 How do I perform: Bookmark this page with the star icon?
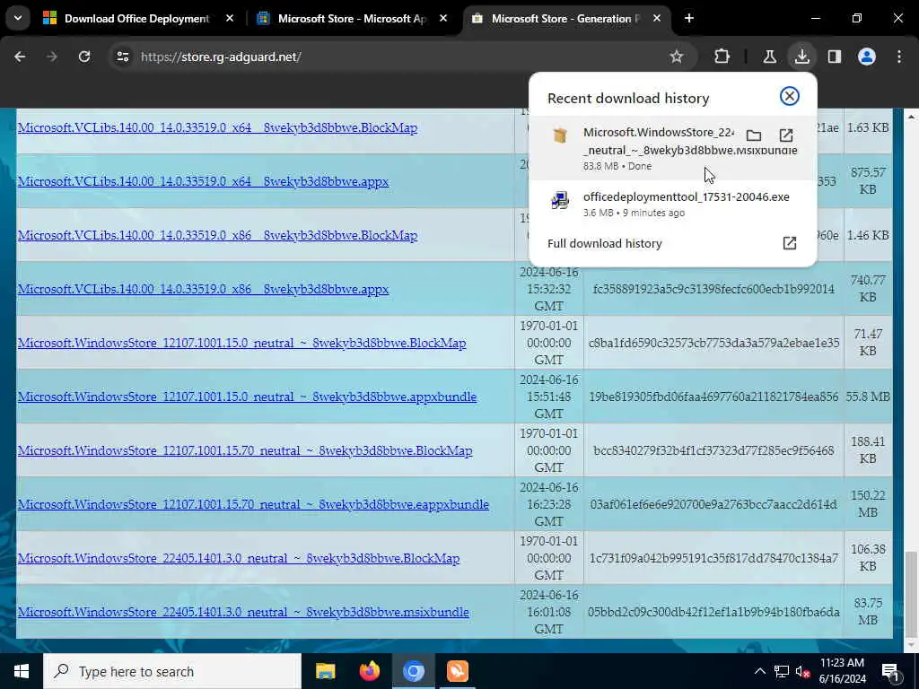point(677,57)
